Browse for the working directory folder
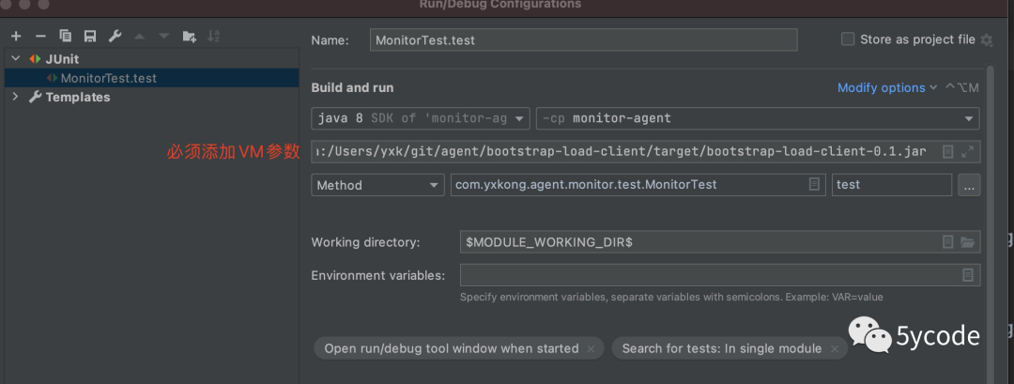 click(968, 242)
